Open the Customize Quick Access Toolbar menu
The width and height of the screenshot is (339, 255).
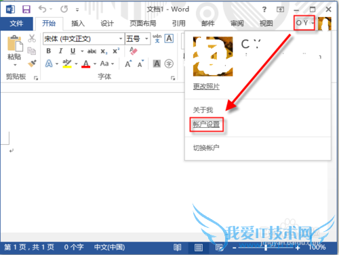tap(77, 9)
